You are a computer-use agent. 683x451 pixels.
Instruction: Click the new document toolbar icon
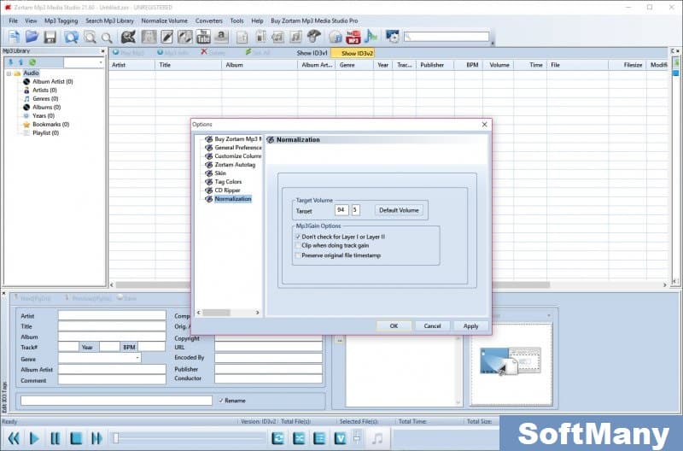15,37
